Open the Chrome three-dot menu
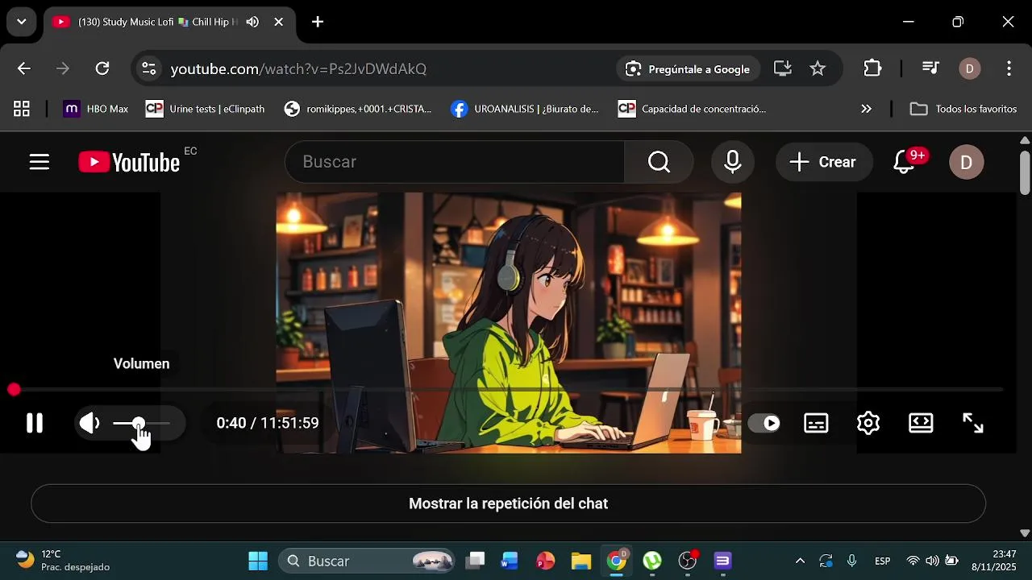The width and height of the screenshot is (1032, 580). 1009,68
